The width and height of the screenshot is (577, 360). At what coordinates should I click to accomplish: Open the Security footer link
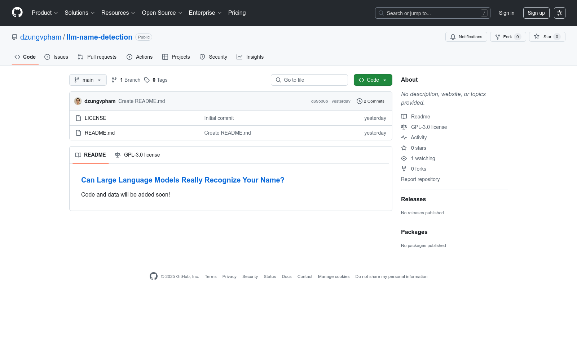[250, 276]
